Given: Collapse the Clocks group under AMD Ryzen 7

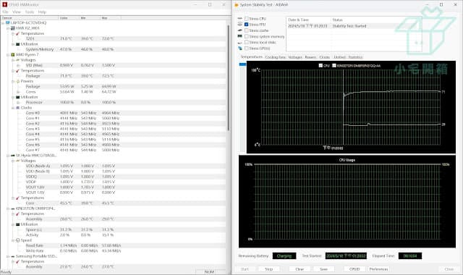Looking at the screenshot, I should click(13, 108).
